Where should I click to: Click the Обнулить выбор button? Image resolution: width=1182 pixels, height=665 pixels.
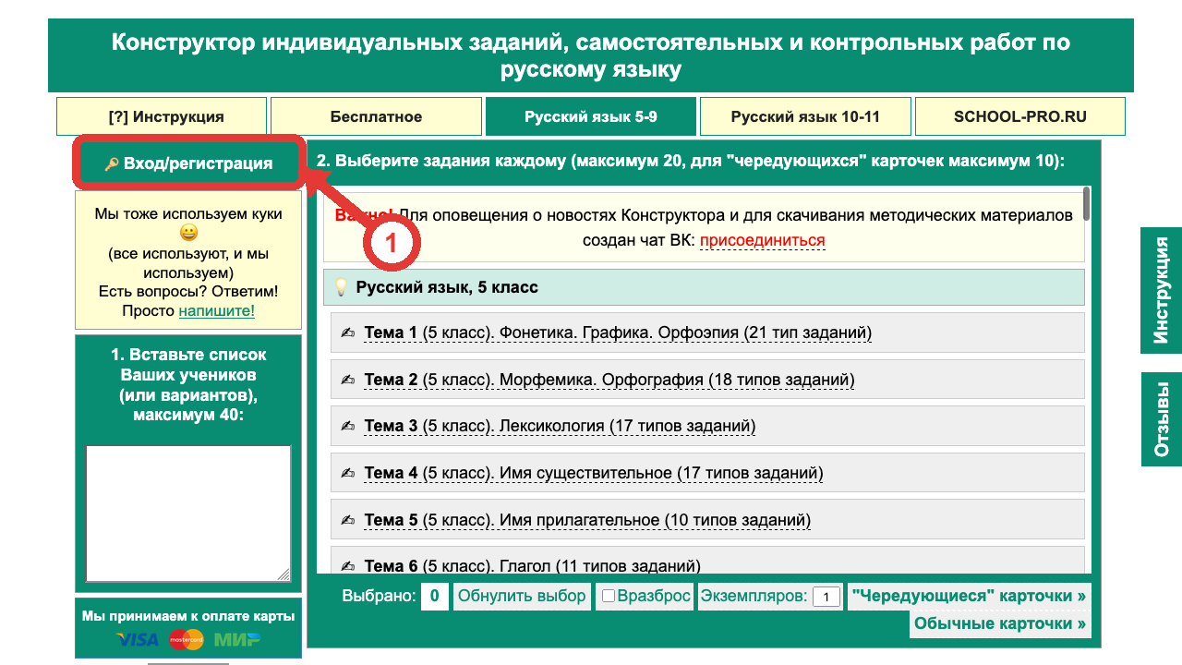pos(522,596)
